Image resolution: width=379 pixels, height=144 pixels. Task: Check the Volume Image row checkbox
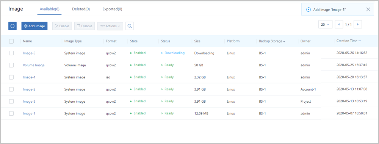pos(11,65)
